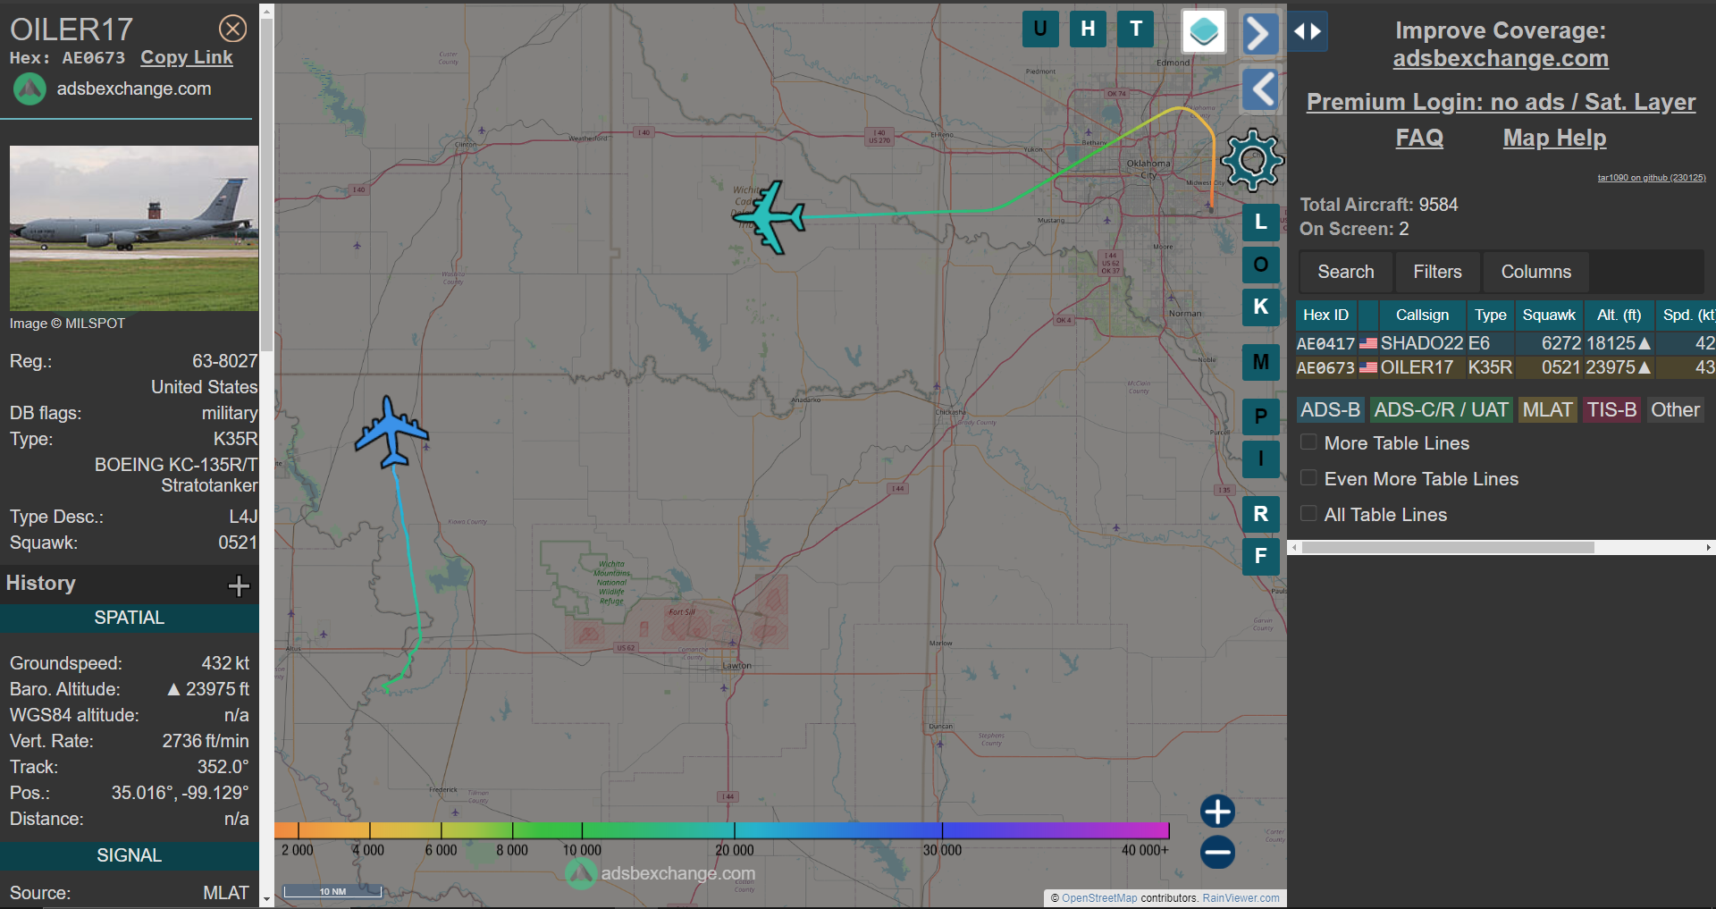Sort table by Type column header
Image resolution: width=1716 pixels, height=909 pixels.
coord(1490,315)
